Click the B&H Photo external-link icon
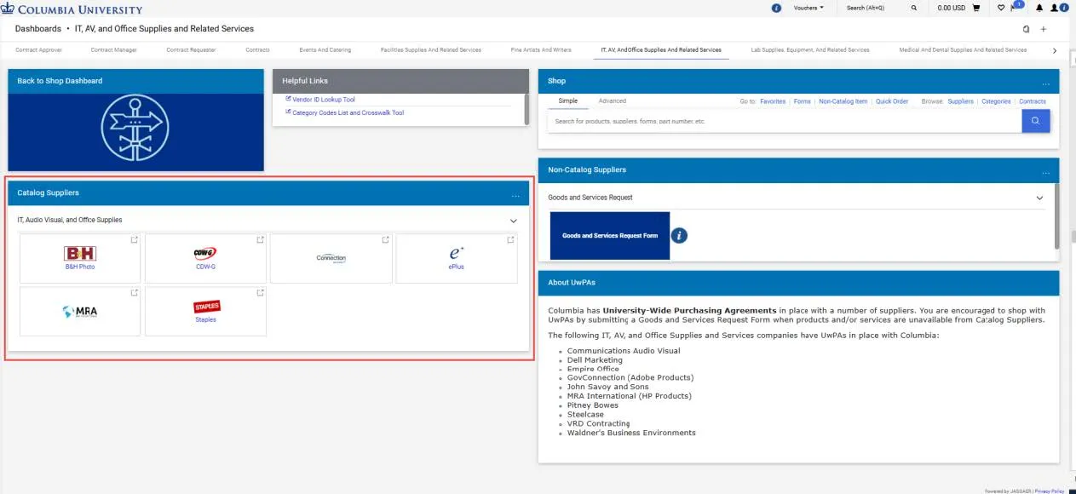The height and width of the screenshot is (494, 1076). 134,240
